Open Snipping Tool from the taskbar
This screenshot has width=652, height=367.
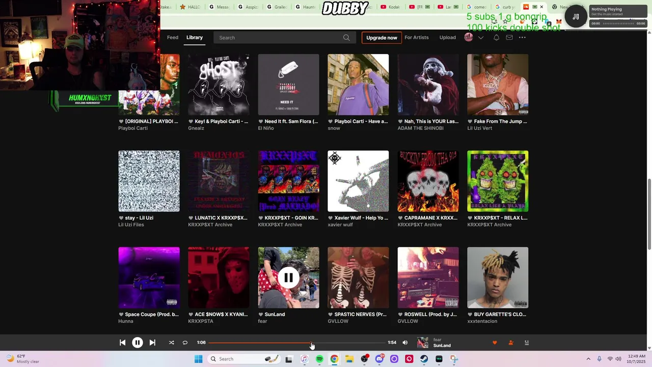tap(454, 359)
